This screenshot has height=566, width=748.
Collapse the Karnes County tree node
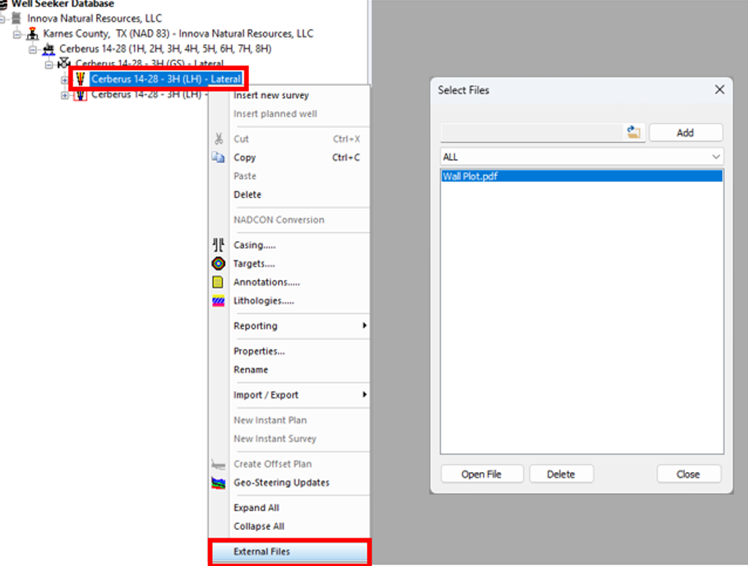[x=17, y=34]
